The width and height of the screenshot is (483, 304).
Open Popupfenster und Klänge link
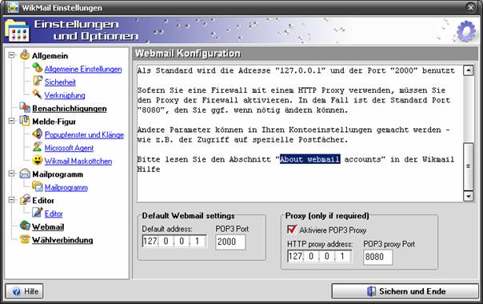pyautogui.click(x=84, y=134)
